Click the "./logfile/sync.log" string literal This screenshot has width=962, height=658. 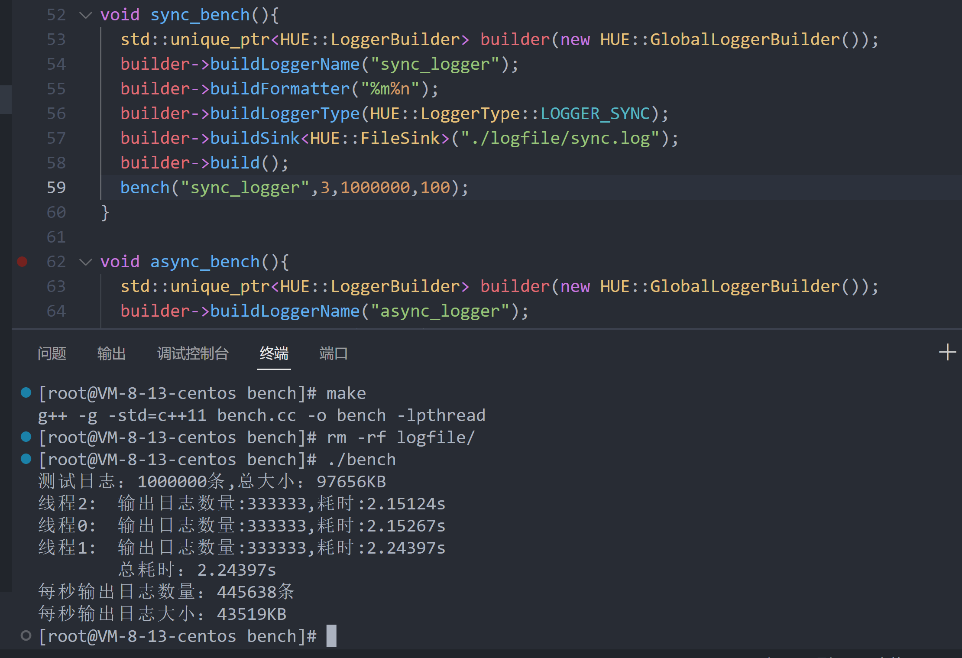559,138
